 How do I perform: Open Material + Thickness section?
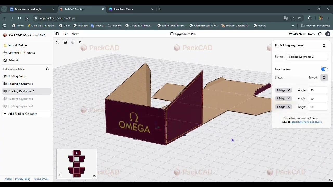tap(27, 53)
